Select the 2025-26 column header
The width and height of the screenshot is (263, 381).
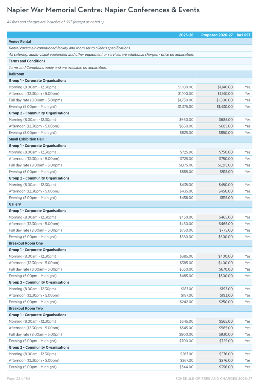coord(186,35)
